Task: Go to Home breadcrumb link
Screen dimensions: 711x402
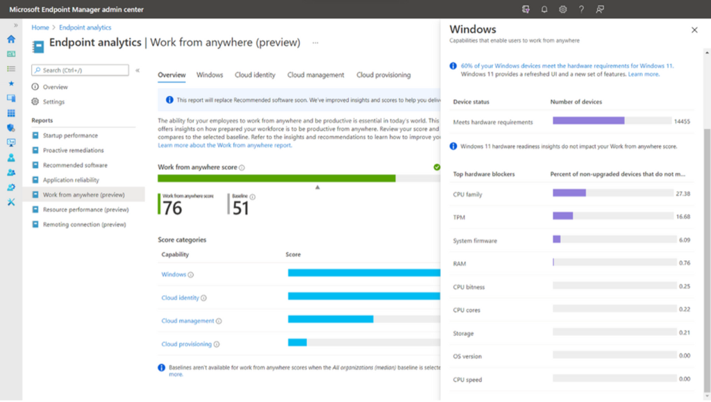Action: coord(40,28)
